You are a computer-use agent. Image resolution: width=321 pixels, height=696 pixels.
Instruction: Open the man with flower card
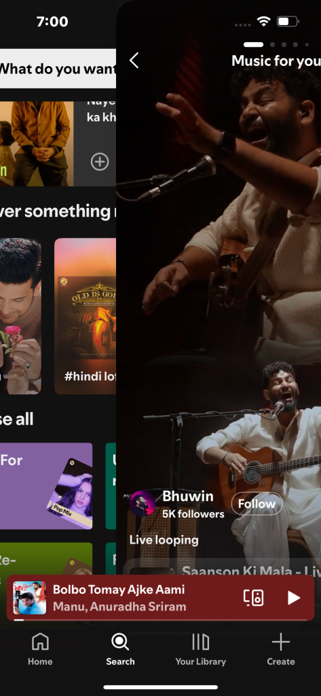pyautogui.click(x=20, y=316)
